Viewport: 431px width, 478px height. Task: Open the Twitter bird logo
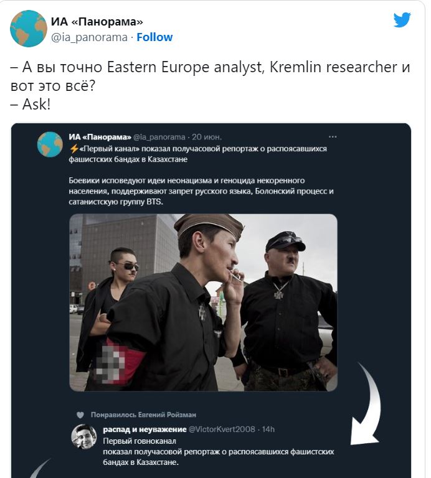(402, 20)
